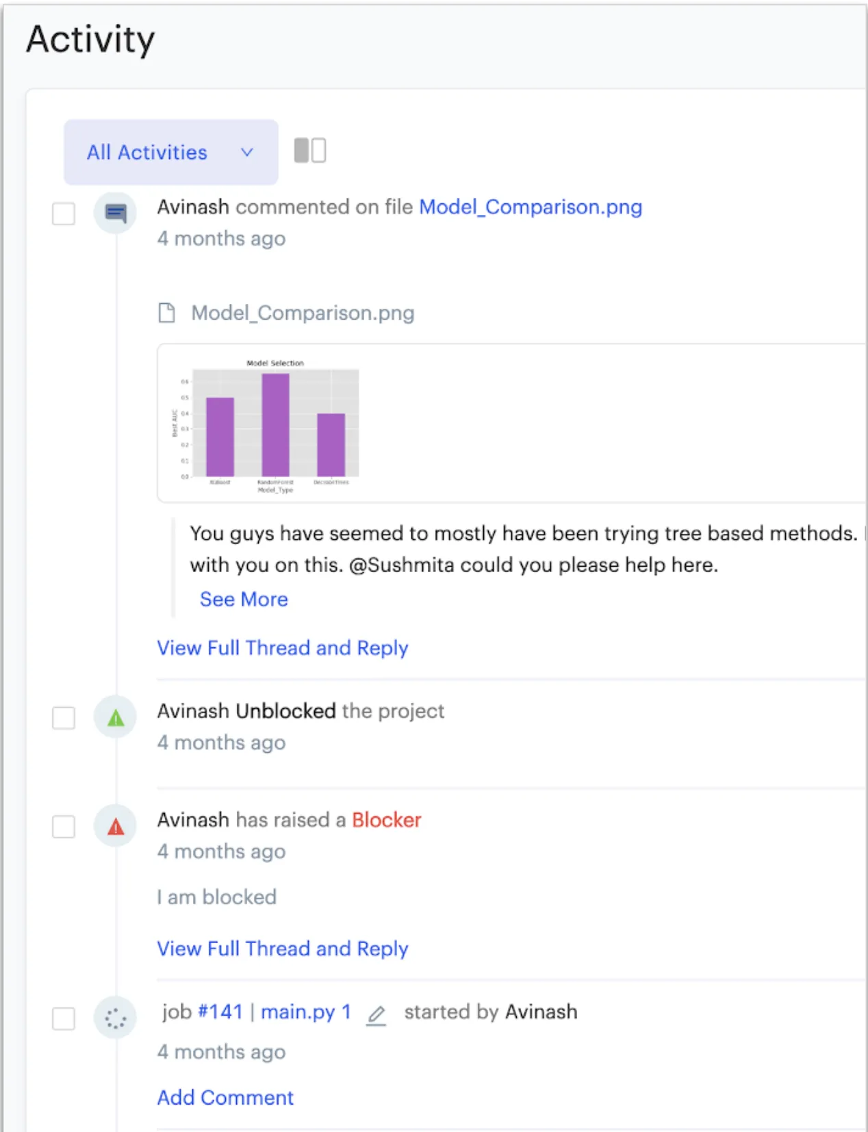Click the green Unblocked warning triangle icon
Viewport: 868px width, 1132px height.
point(116,718)
